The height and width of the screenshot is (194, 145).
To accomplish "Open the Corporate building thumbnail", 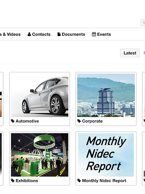I will (x=106, y=95).
